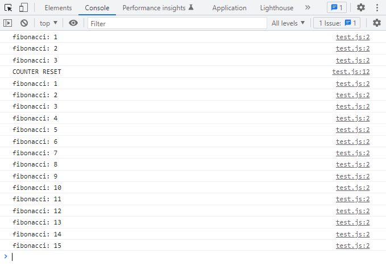Image resolution: width=386 pixels, height=270 pixels.
Task: Click into the Filter input field
Action: tap(176, 23)
